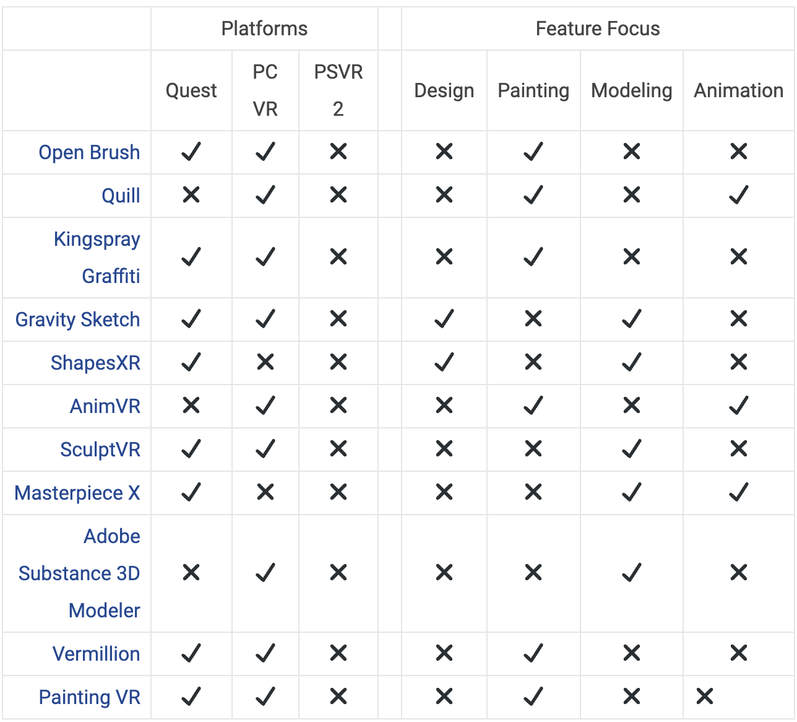Viewport: 797px width, 722px height.
Task: Click the Feature Focus column header
Action: (x=598, y=28)
